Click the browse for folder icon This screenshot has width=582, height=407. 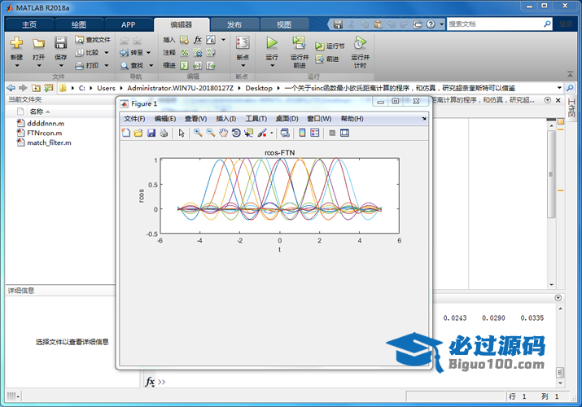pyautogui.click(x=49, y=88)
